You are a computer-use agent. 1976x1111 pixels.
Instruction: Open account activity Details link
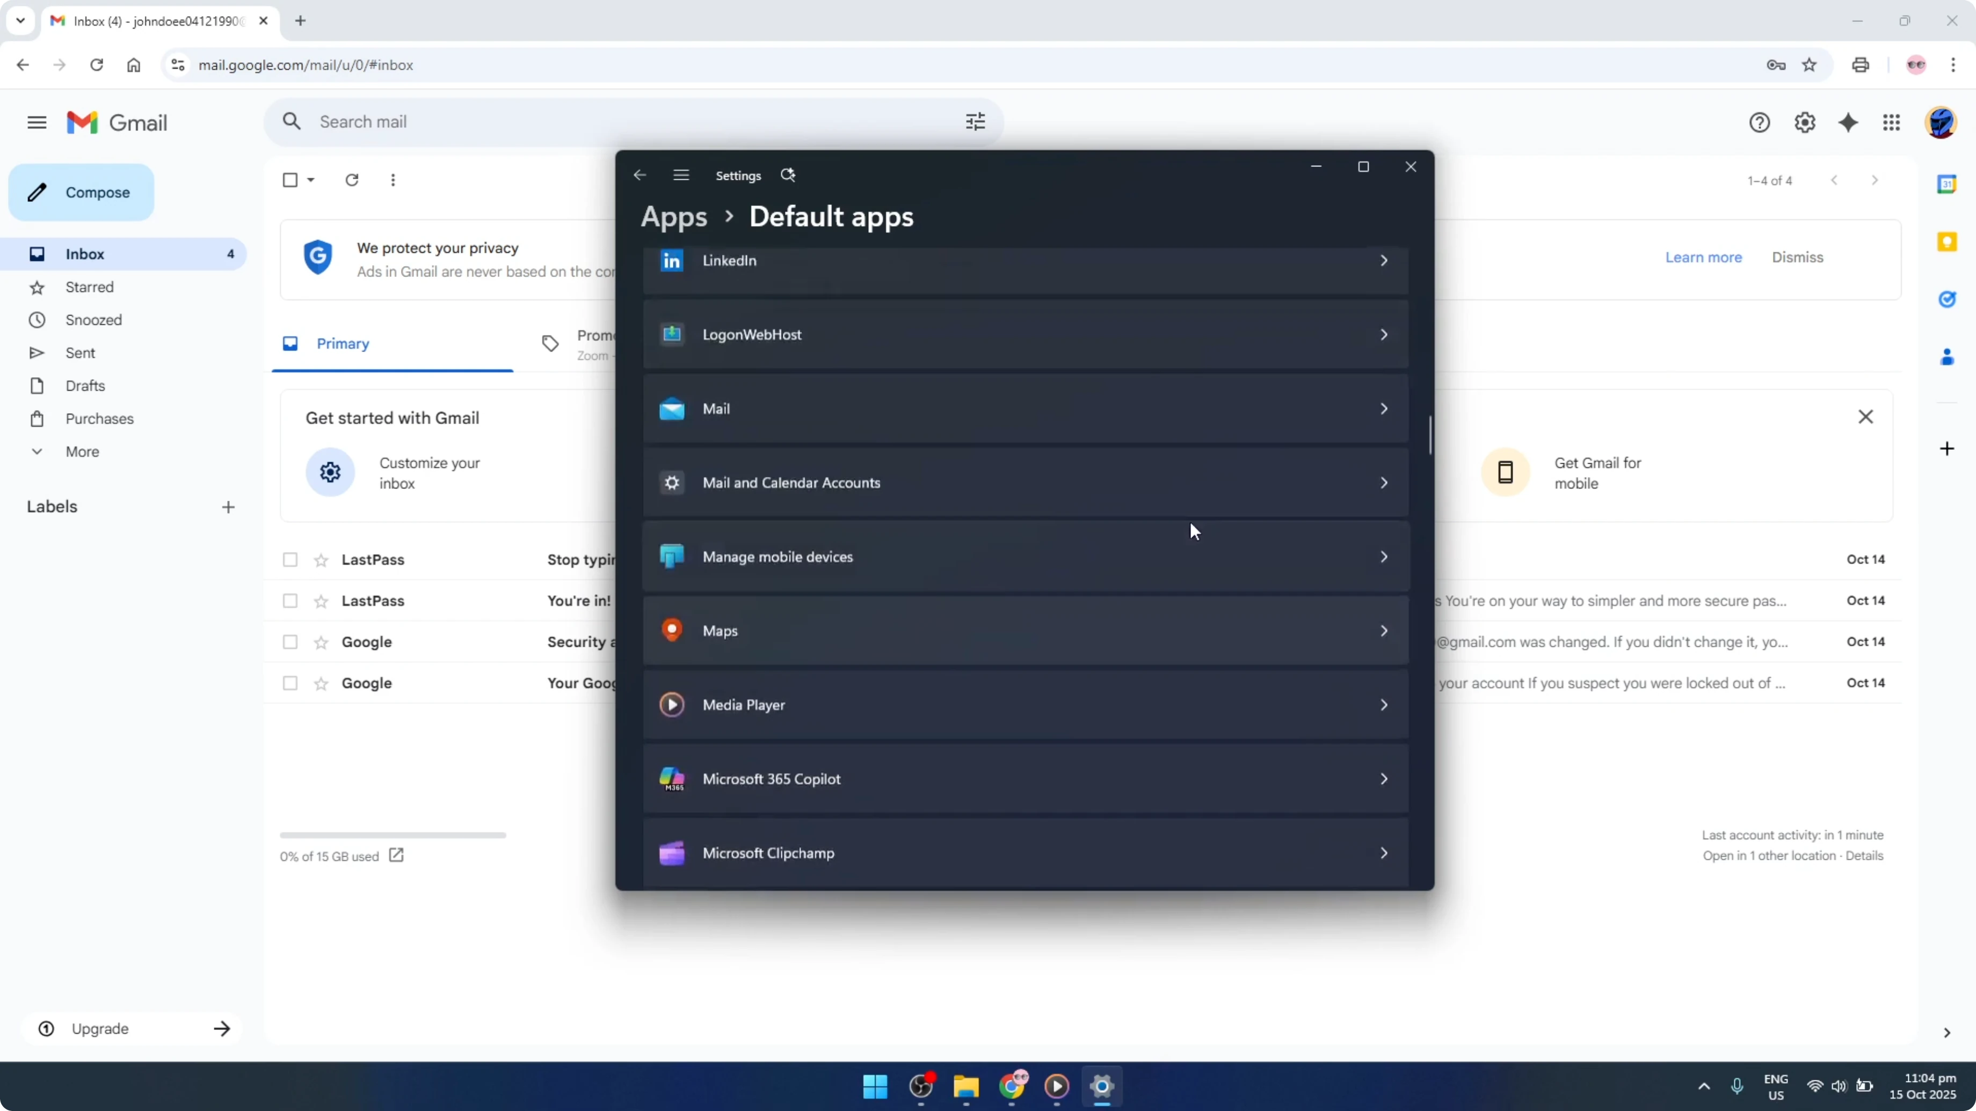[x=1864, y=856]
